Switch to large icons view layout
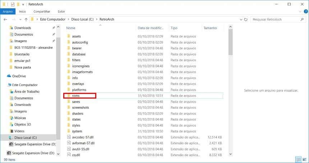This screenshot has width=309, height=163. click(x=304, y=159)
